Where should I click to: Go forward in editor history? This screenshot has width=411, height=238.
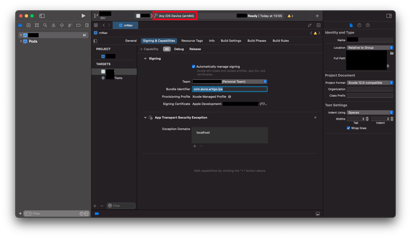click(109, 25)
